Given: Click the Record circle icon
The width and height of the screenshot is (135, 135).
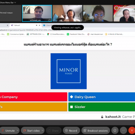Looking at the screenshot, I should click(66, 130).
